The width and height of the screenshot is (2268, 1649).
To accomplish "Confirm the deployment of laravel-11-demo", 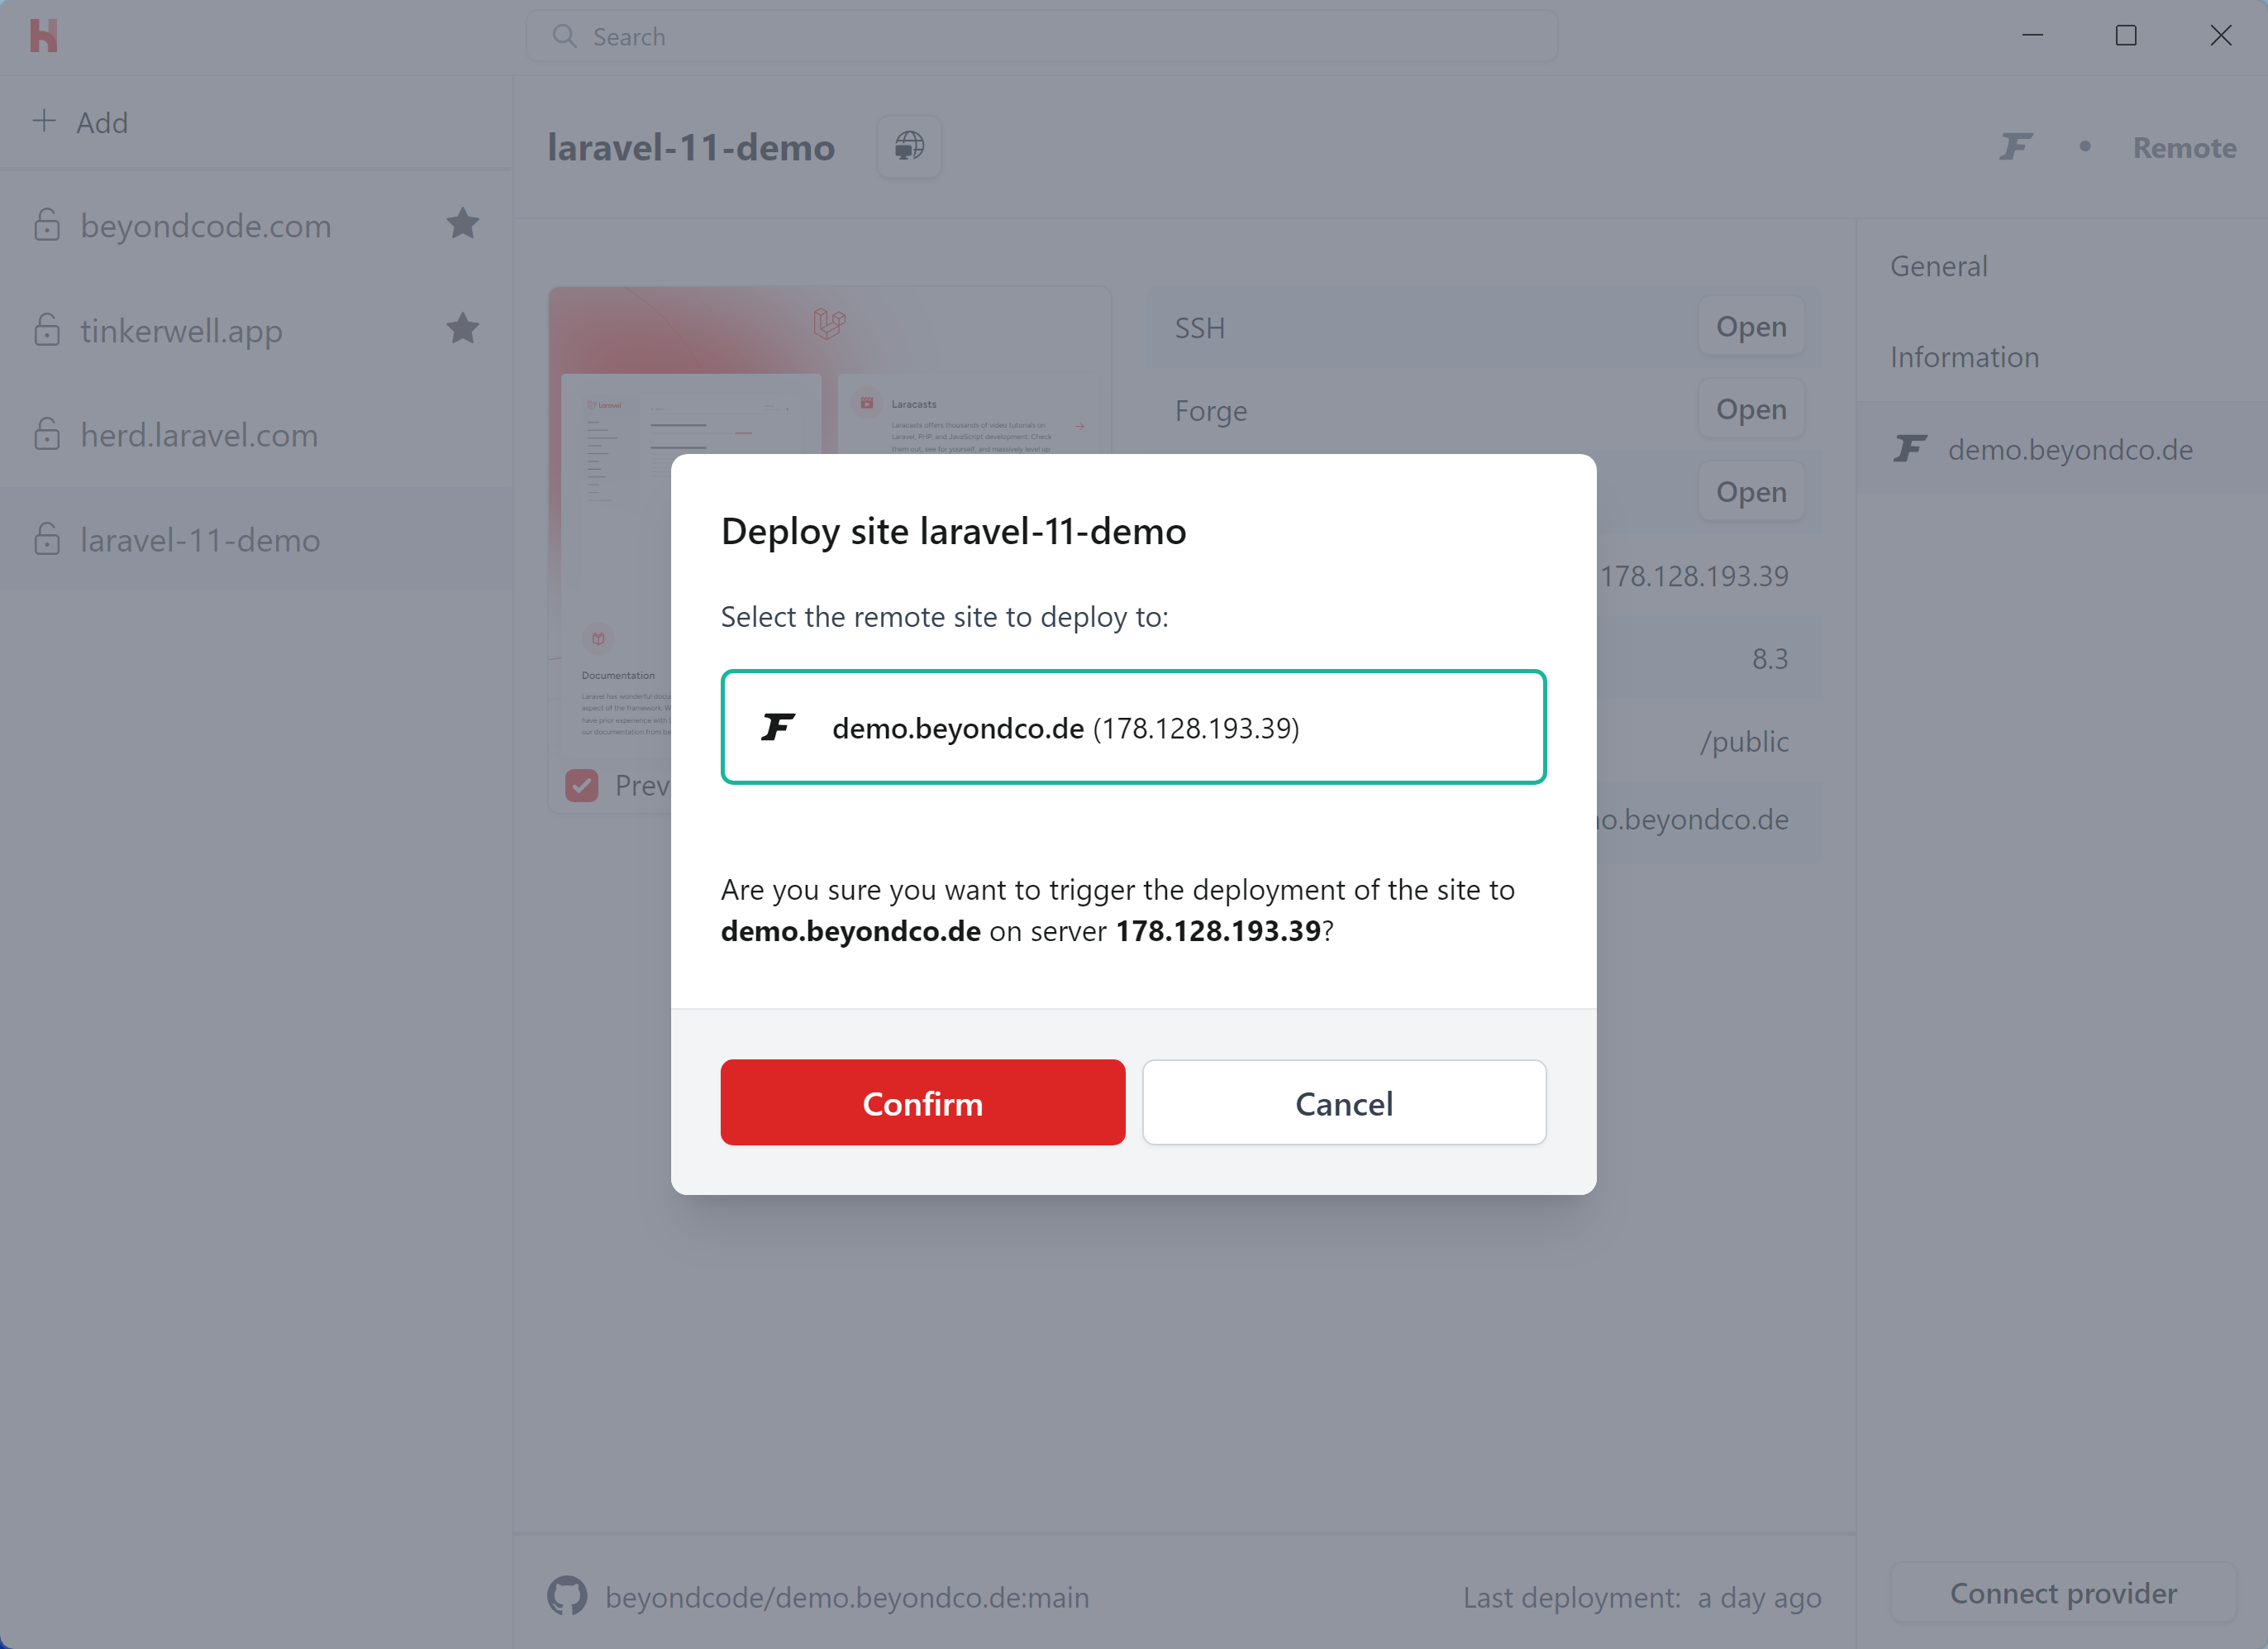I will (x=922, y=1102).
